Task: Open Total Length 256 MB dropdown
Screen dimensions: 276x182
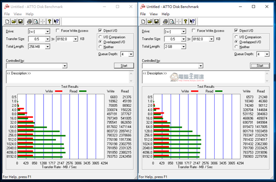Action: pos(47,47)
